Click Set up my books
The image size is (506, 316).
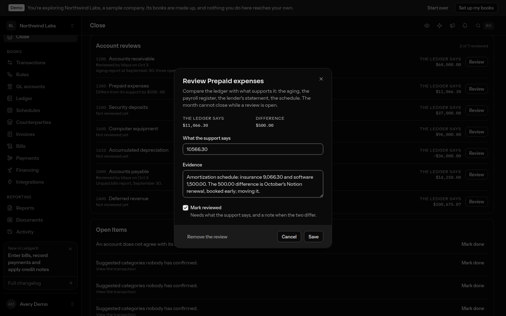476,8
